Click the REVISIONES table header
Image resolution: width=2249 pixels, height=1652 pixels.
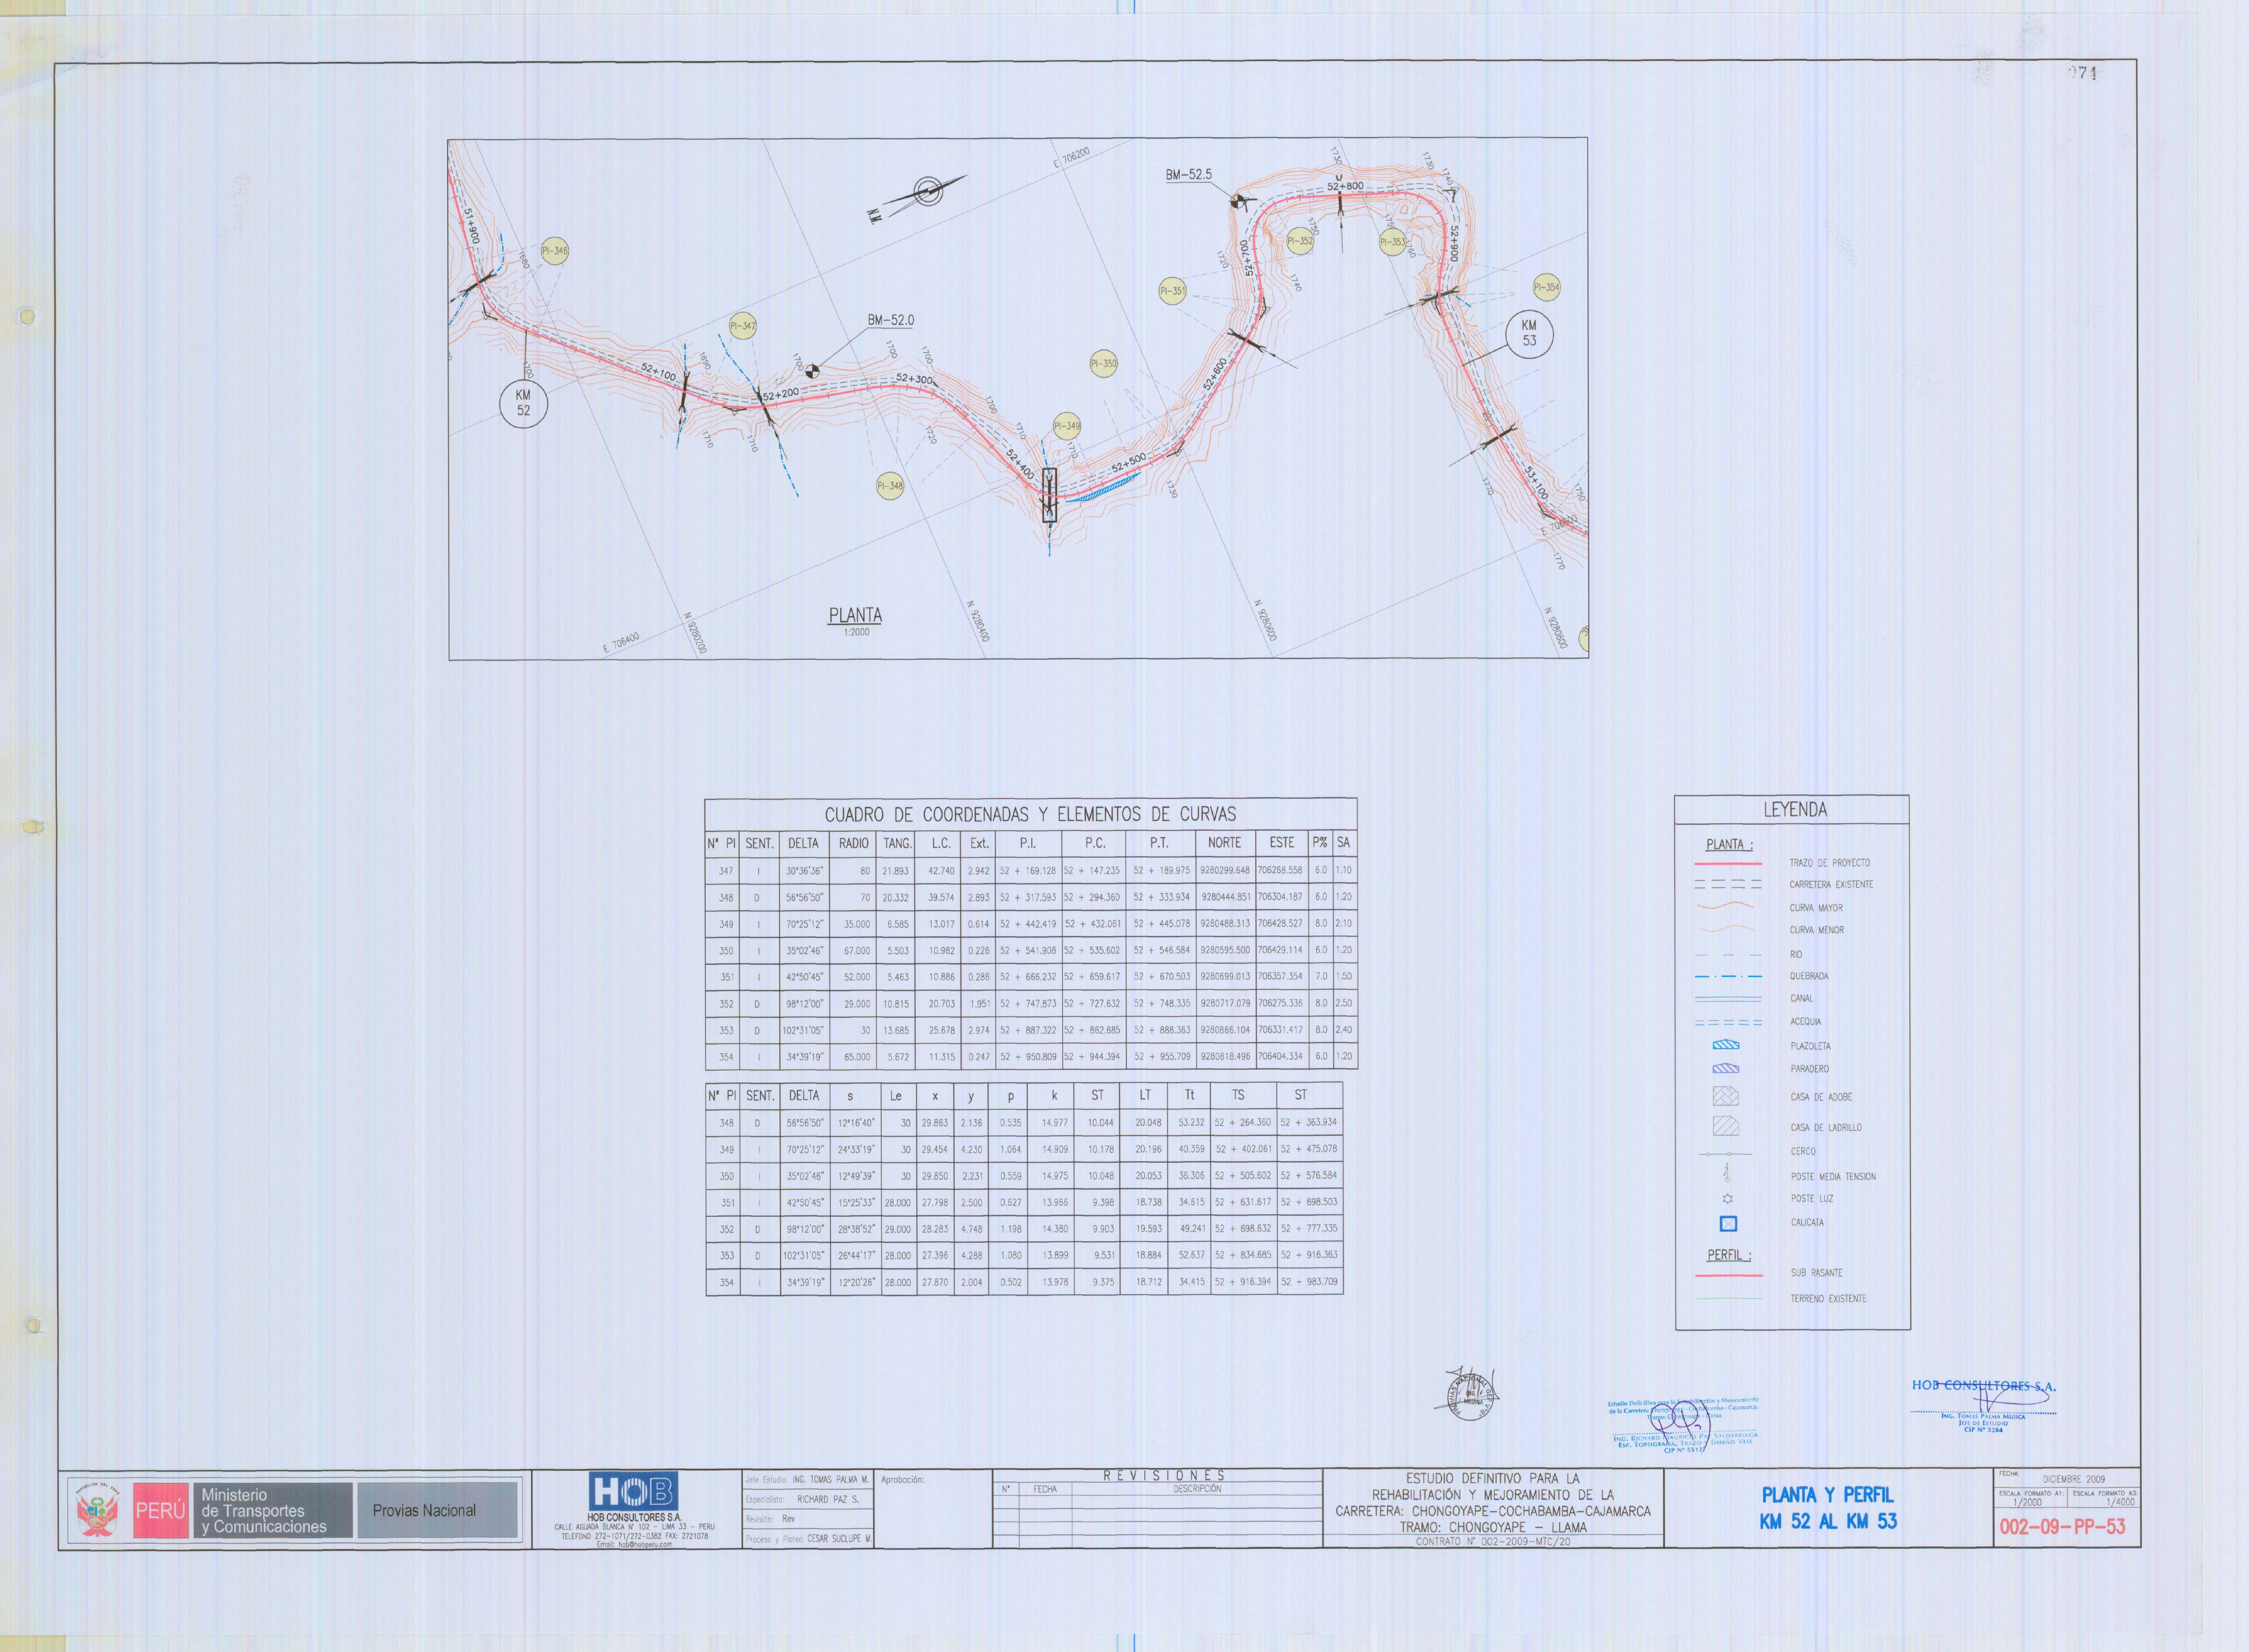click(1164, 1476)
